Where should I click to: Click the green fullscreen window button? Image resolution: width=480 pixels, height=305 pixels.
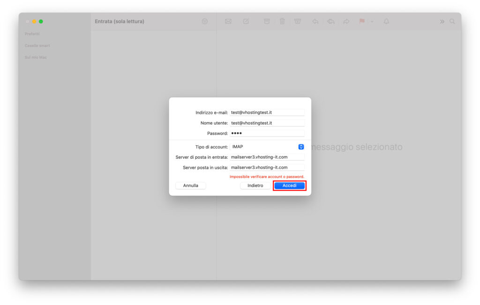pyautogui.click(x=41, y=22)
